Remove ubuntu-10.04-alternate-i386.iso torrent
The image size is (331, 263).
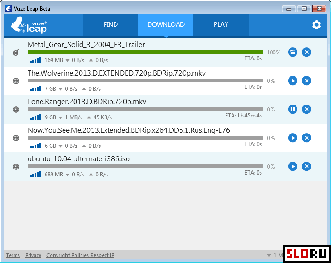tap(307, 166)
